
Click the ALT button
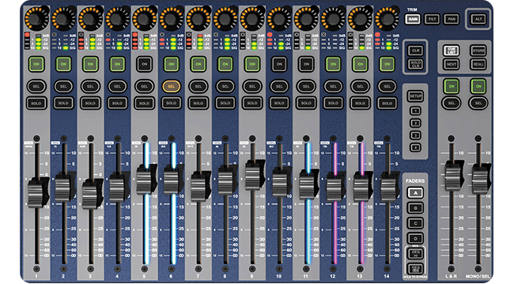point(478,19)
